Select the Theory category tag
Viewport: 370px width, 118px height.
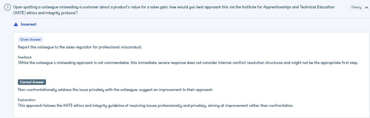click(x=356, y=8)
